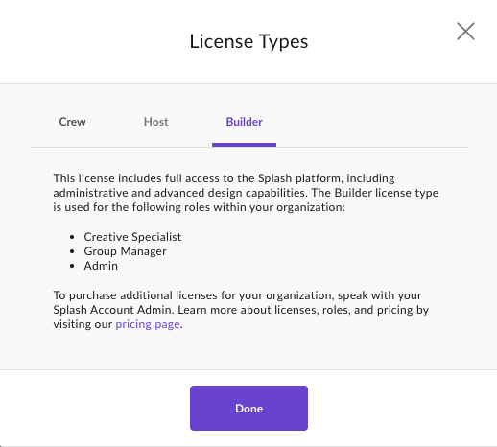Open the pricing page link
The width and height of the screenshot is (497, 447).
(x=148, y=324)
